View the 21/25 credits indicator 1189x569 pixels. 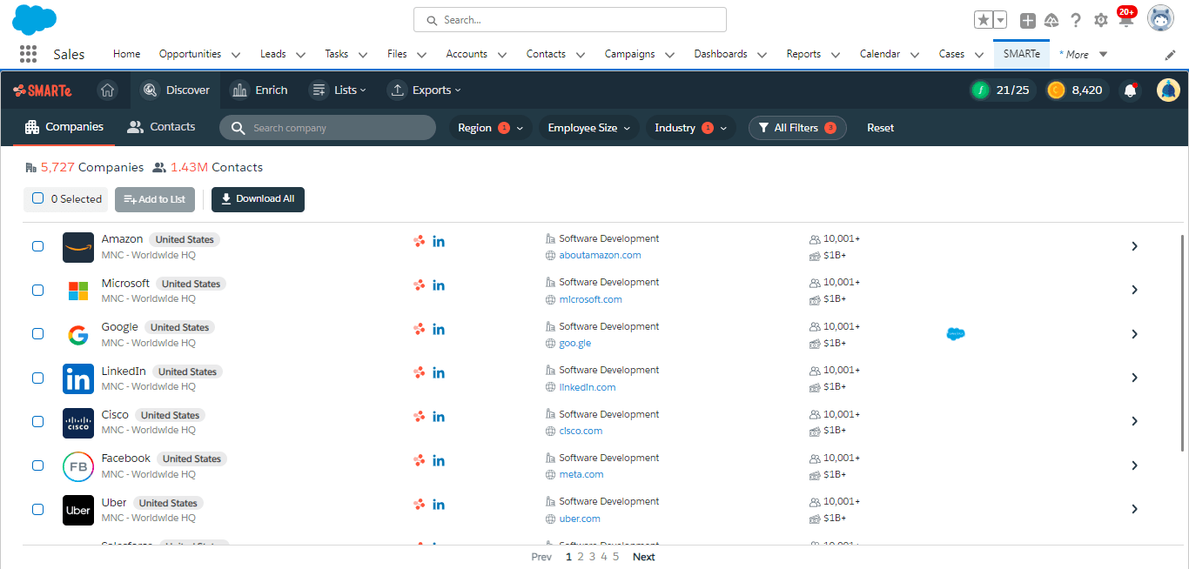pyautogui.click(x=1003, y=90)
